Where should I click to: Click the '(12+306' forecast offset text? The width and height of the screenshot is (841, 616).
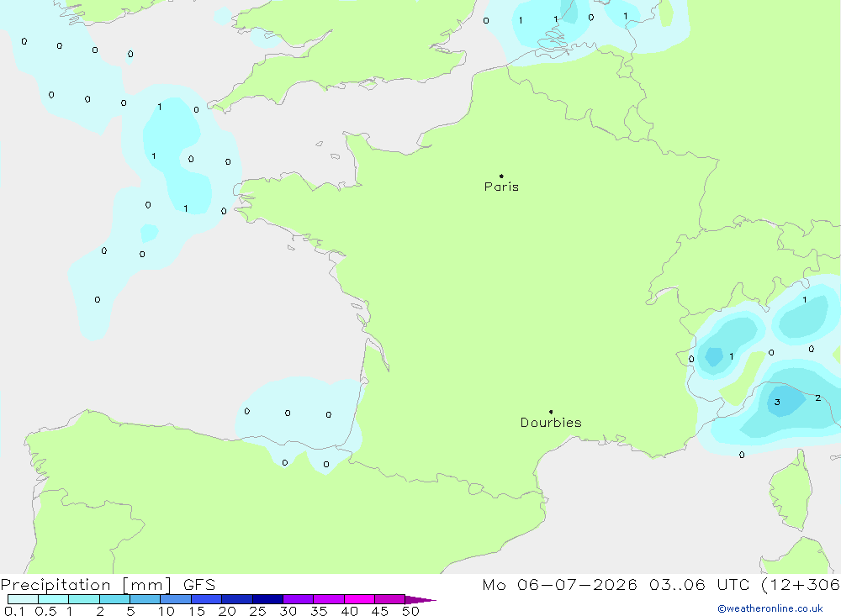click(x=801, y=585)
